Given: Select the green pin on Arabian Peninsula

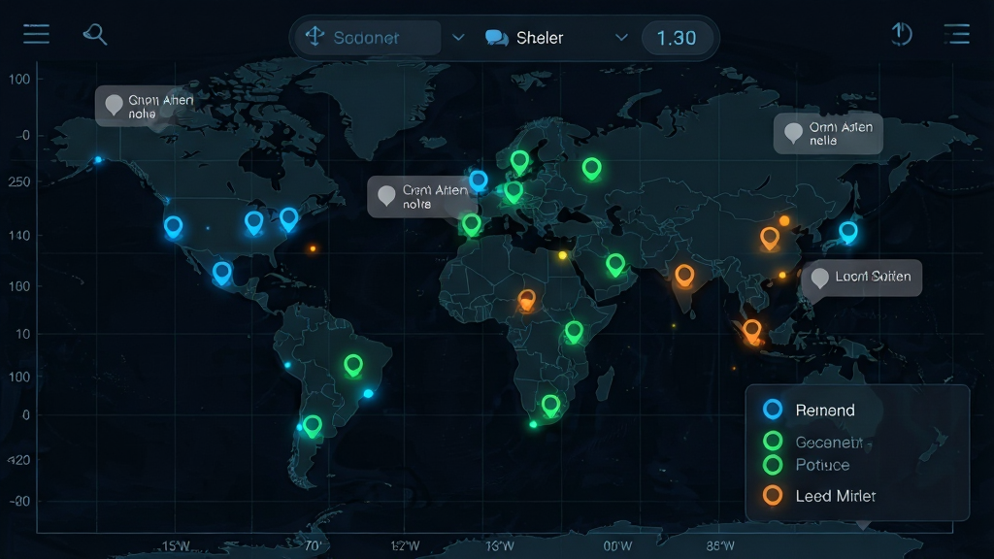Looking at the screenshot, I should click(614, 265).
